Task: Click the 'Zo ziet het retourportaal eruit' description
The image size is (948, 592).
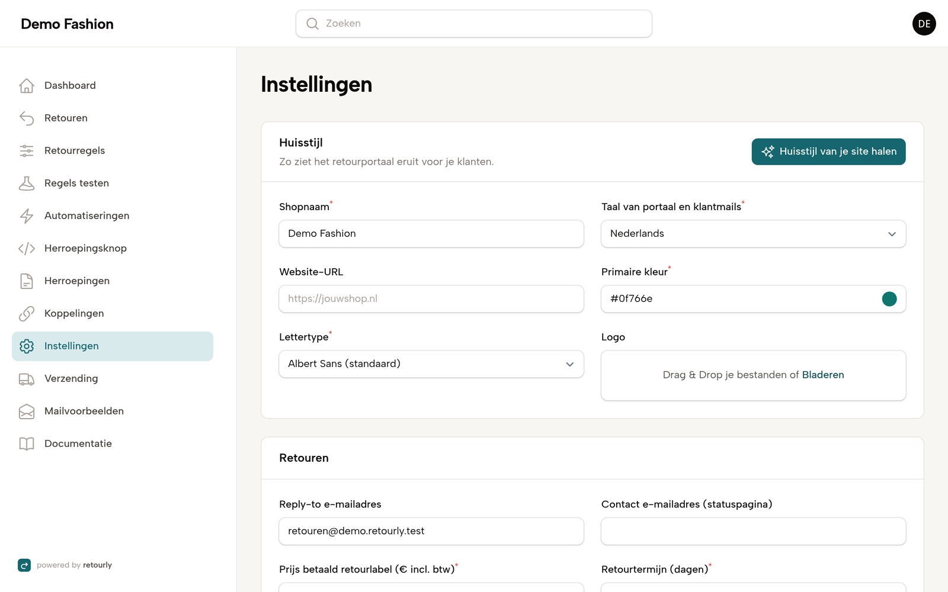Action: (386, 162)
